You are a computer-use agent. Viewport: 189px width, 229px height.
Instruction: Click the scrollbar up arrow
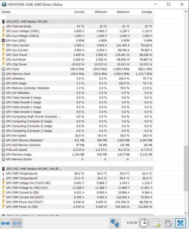tap(186, 11)
